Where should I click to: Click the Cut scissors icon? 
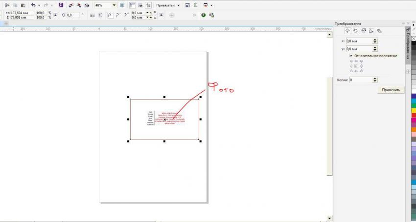pyautogui.click(x=7, y=5)
